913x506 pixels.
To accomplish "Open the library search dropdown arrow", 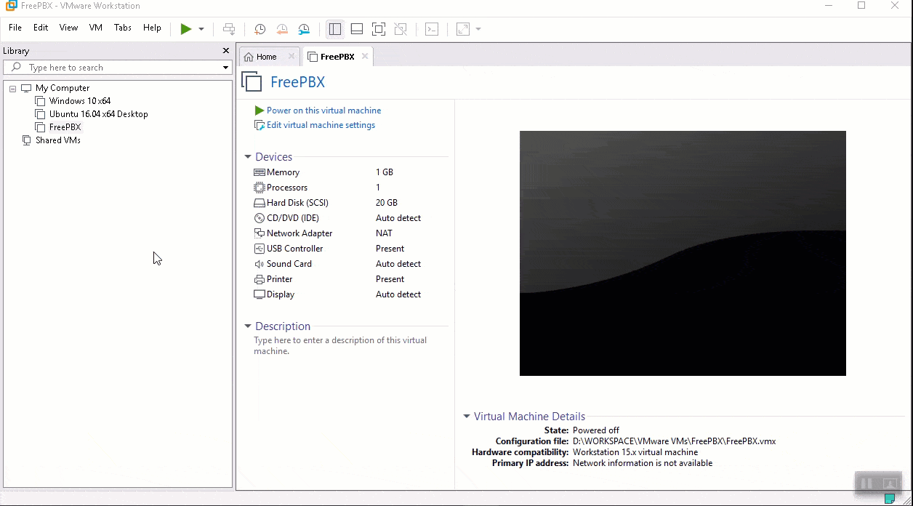I will pos(226,68).
